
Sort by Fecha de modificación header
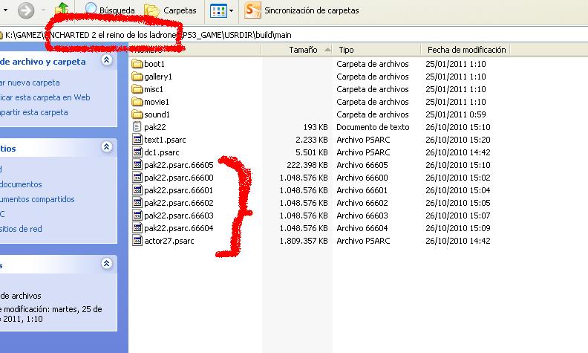(x=465, y=50)
